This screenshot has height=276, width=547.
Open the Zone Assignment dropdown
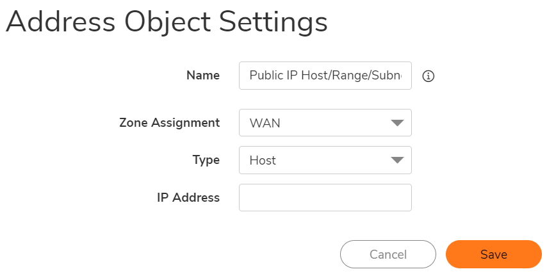325,123
